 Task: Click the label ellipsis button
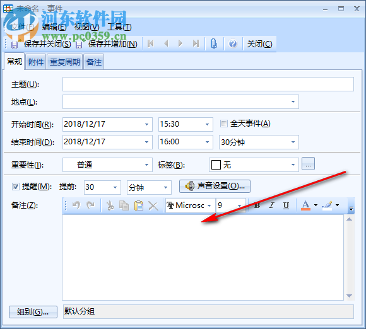[x=308, y=164]
